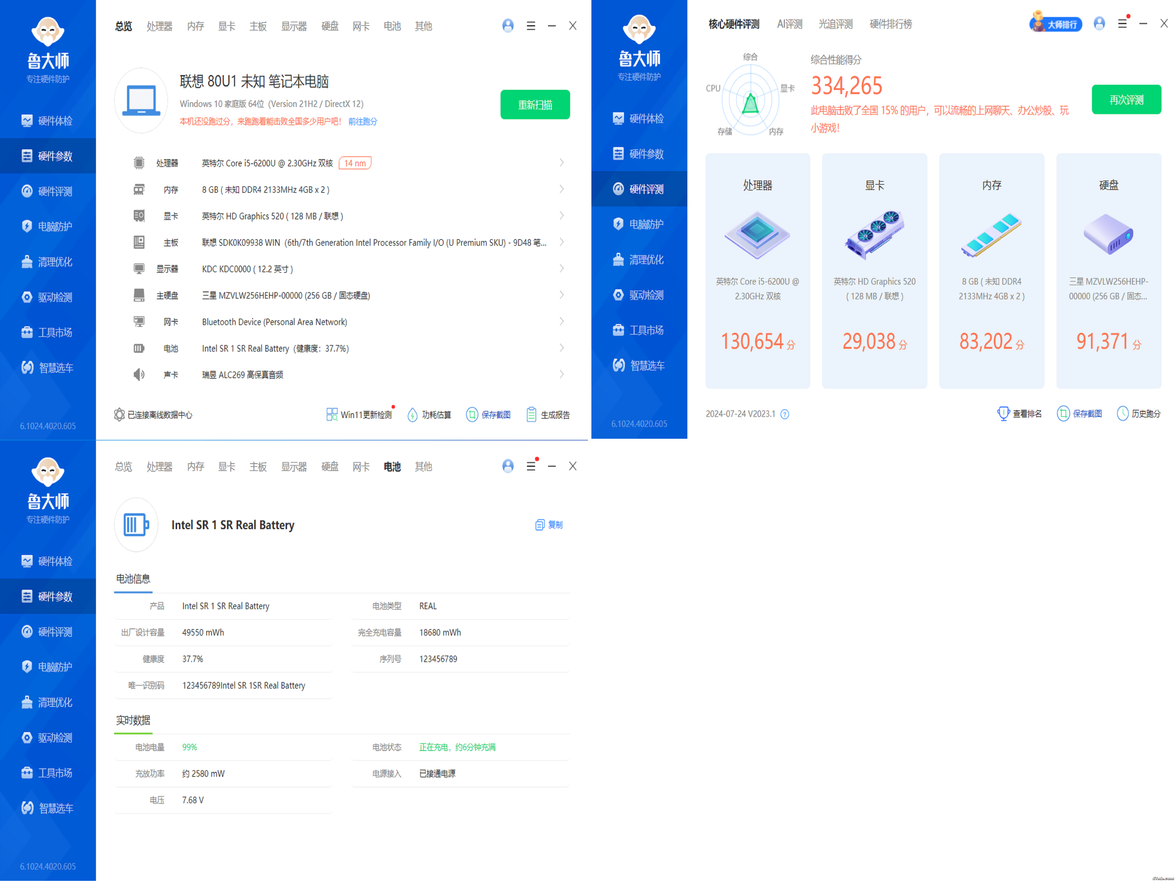Switch to 光追评测 tab

click(x=835, y=24)
